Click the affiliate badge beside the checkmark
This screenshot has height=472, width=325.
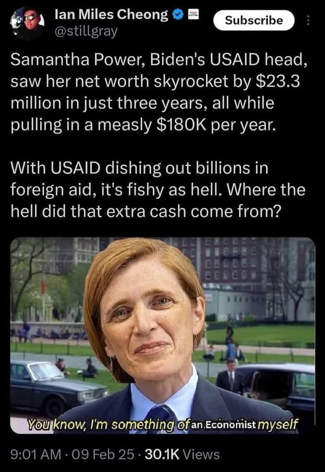pyautogui.click(x=193, y=14)
